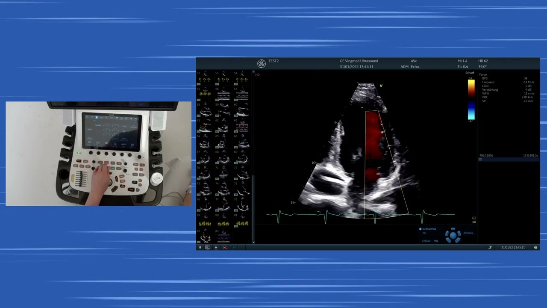Open clipboard thumbnail 77
The image size is (547, 308).
(224, 204)
